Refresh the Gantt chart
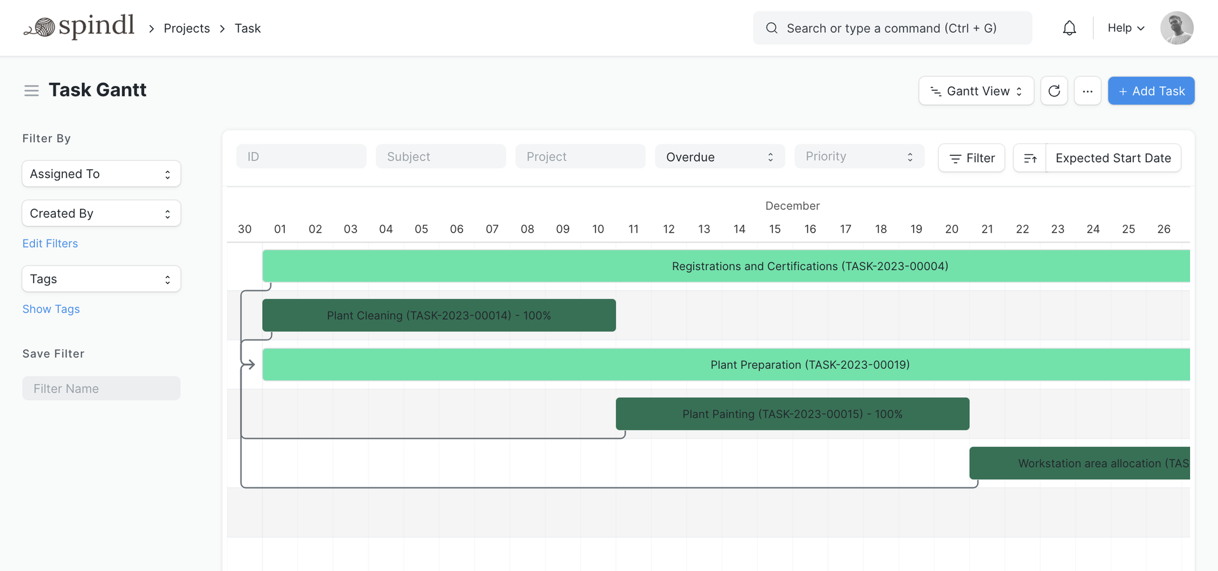1218x571 pixels. [x=1054, y=91]
